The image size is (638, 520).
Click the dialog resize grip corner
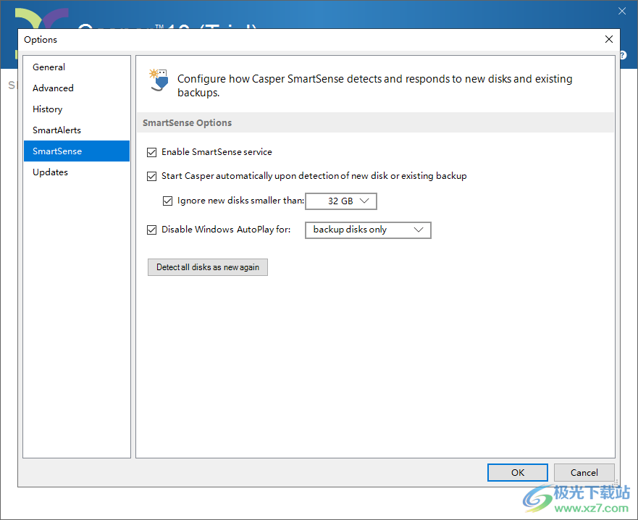(616, 482)
